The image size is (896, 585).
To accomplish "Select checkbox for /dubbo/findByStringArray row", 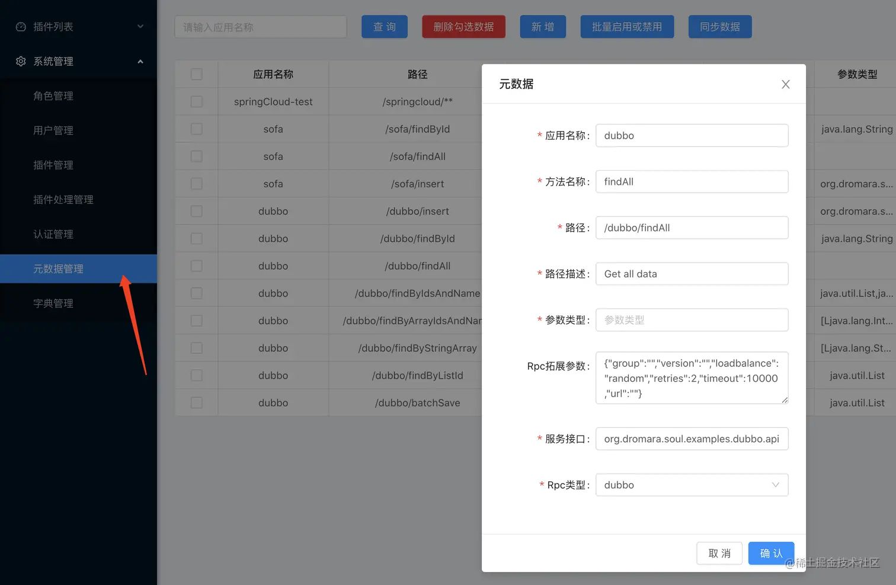I will [197, 348].
